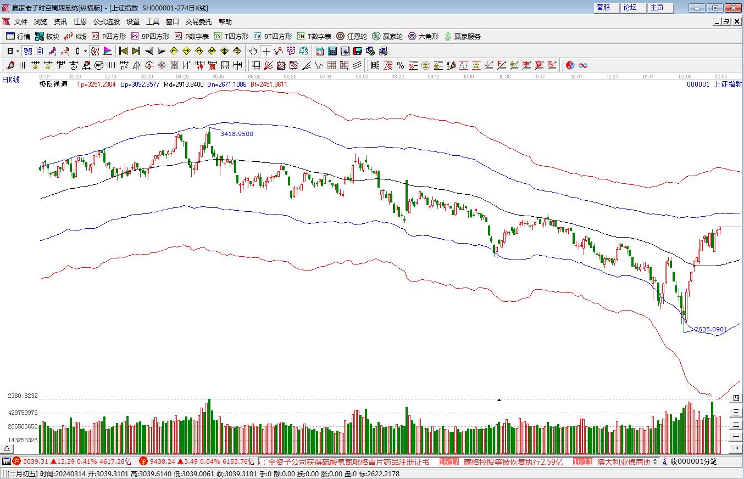Open the calendar icon
The image size is (744, 479).
point(320,51)
